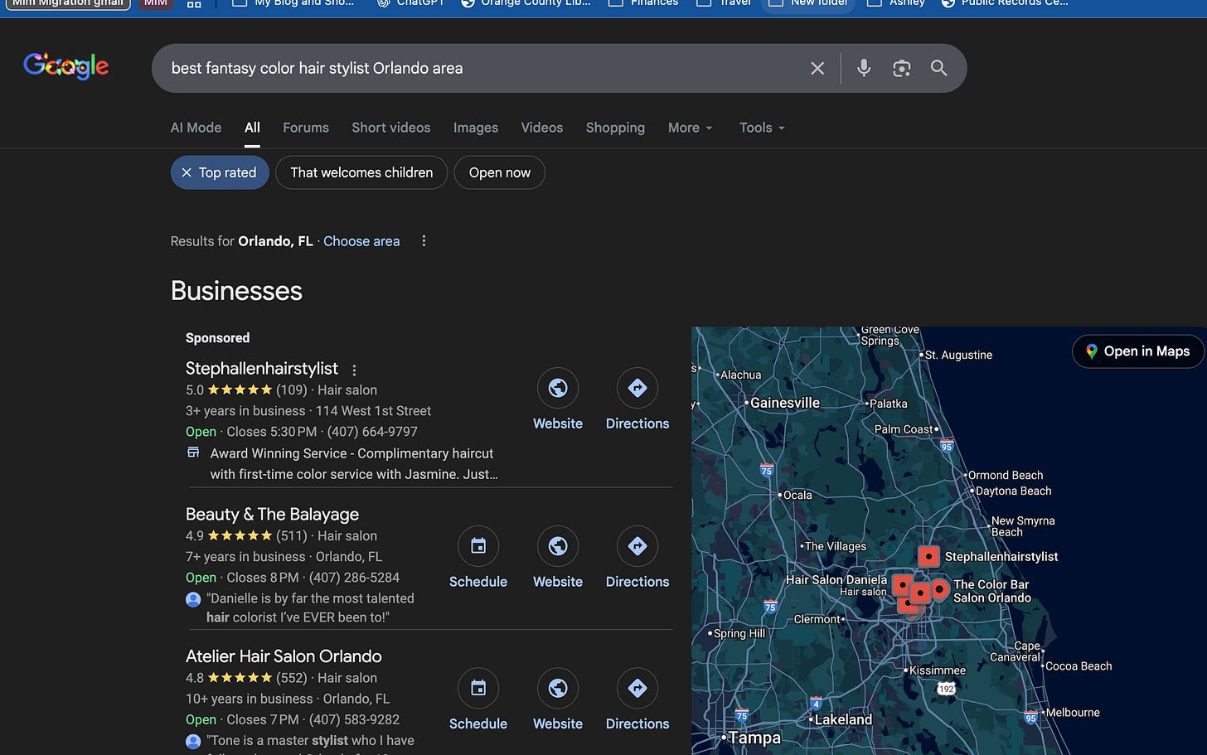The height and width of the screenshot is (755, 1207).
Task: Click Gainesville label on map
Action: [x=785, y=403]
